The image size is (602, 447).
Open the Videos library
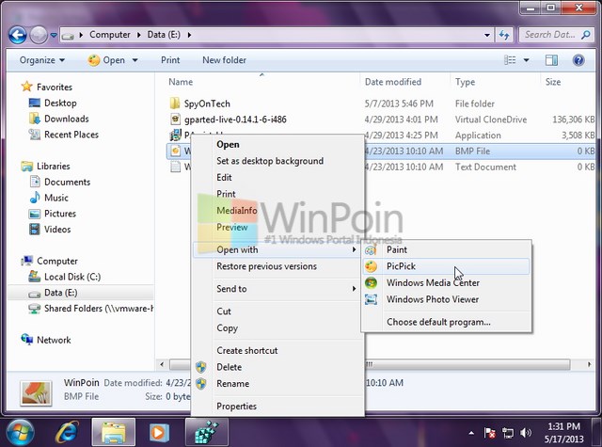pos(57,230)
